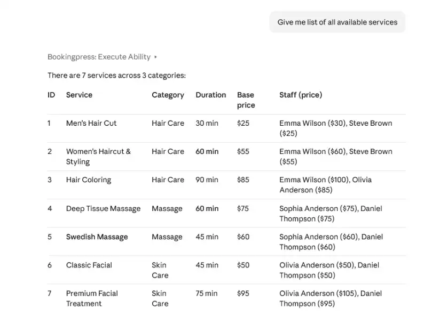The height and width of the screenshot is (317, 440).
Task: Select the Swedish Massage service name
Action: [x=97, y=237]
